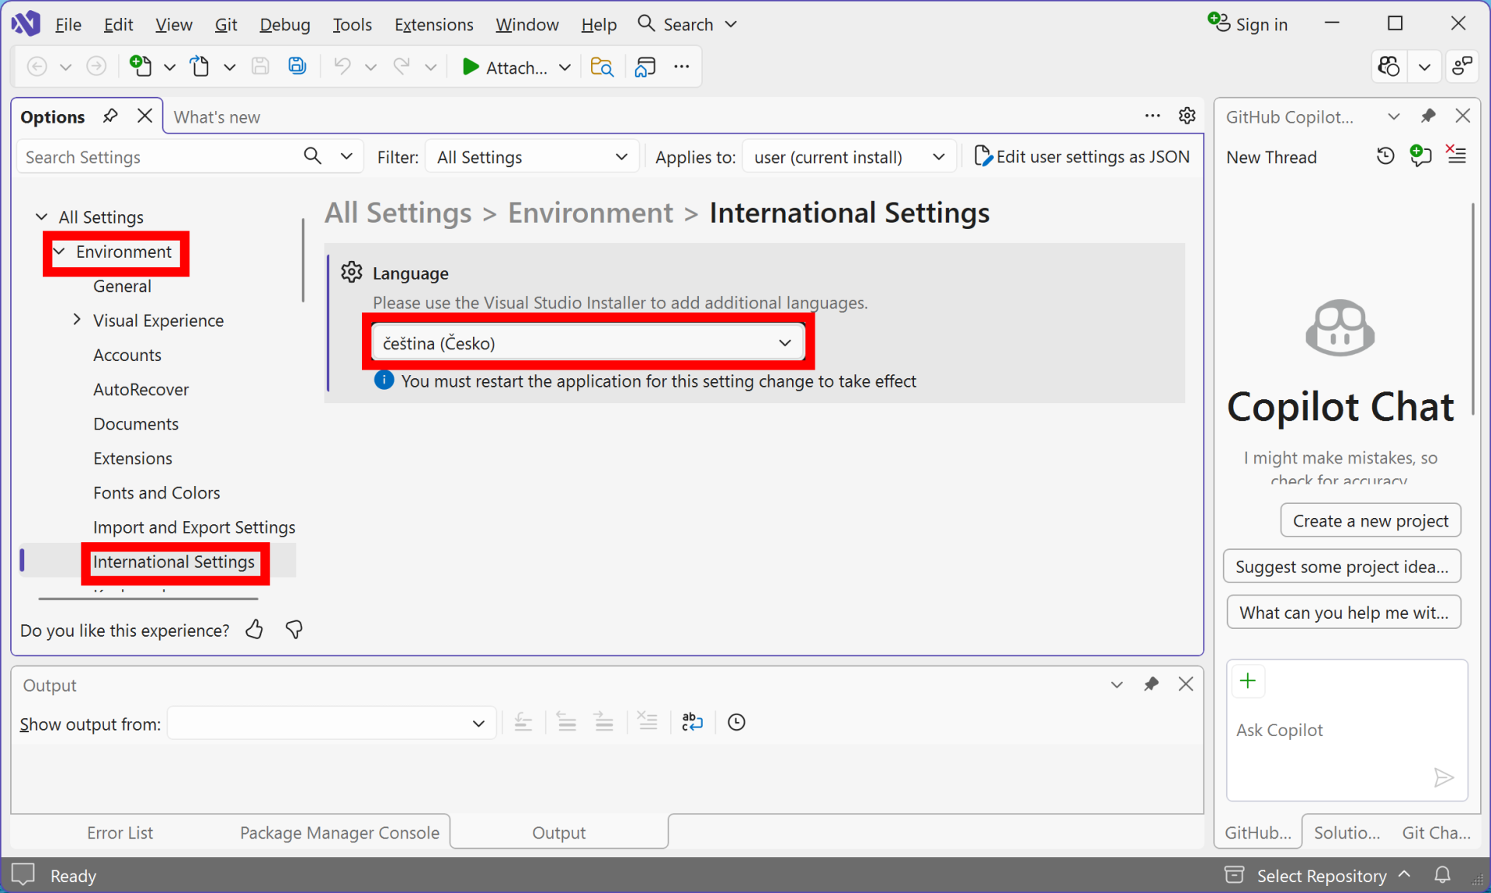Click the thumbs up feedback icon

[x=255, y=629]
